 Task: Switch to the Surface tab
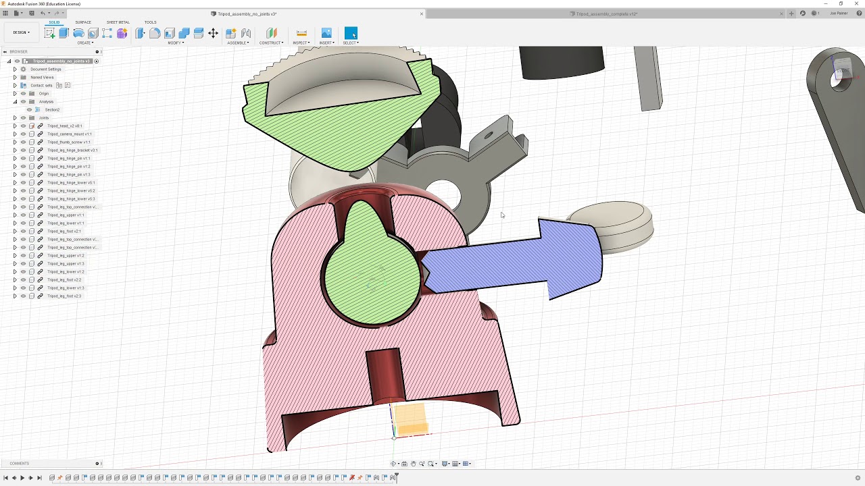(83, 22)
